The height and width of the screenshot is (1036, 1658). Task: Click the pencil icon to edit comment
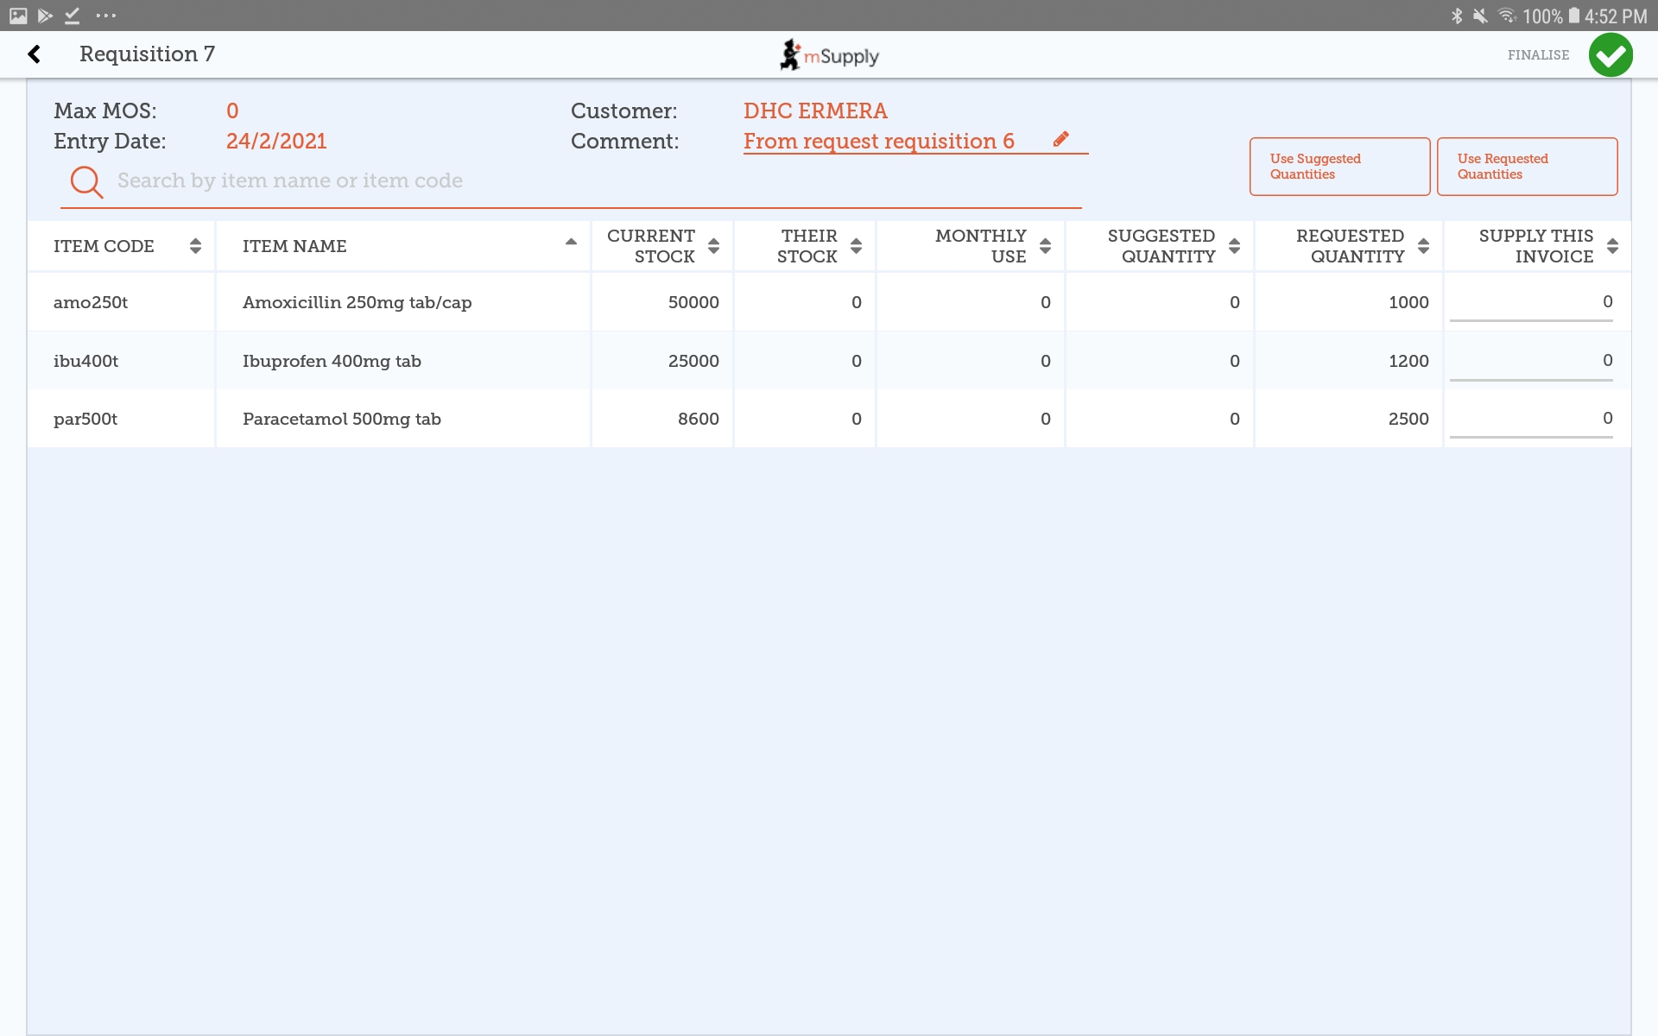pyautogui.click(x=1061, y=140)
